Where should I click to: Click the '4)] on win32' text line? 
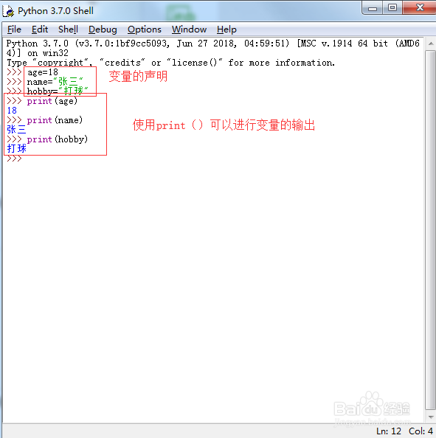pos(37,53)
